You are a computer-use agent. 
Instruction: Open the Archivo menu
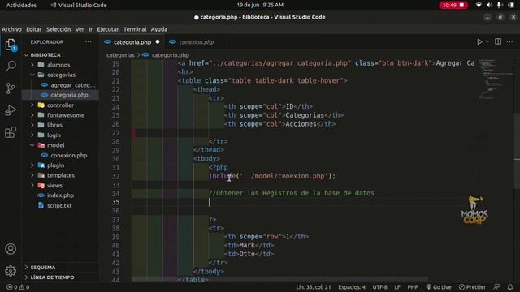pos(11,29)
